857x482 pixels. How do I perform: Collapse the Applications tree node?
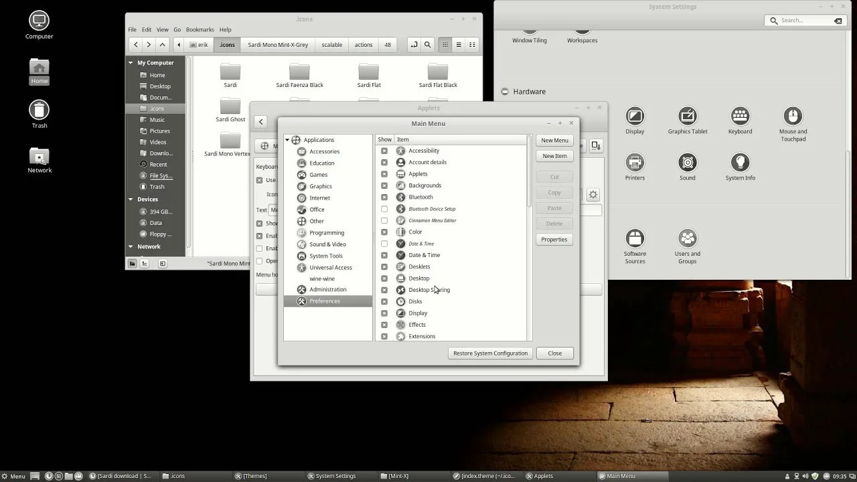pyautogui.click(x=287, y=140)
